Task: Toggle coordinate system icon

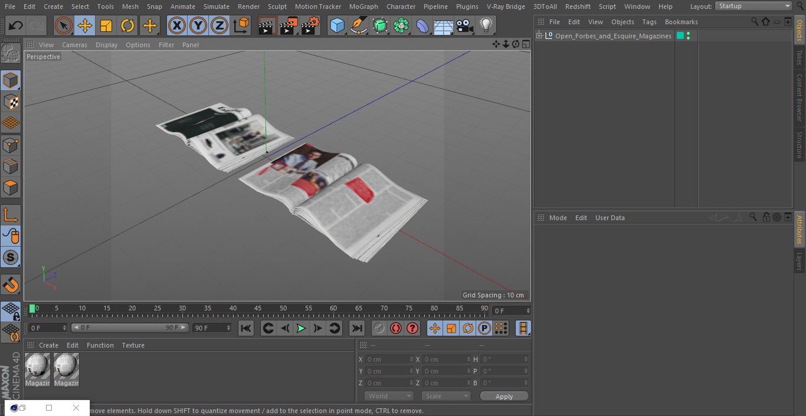Action: tap(241, 25)
